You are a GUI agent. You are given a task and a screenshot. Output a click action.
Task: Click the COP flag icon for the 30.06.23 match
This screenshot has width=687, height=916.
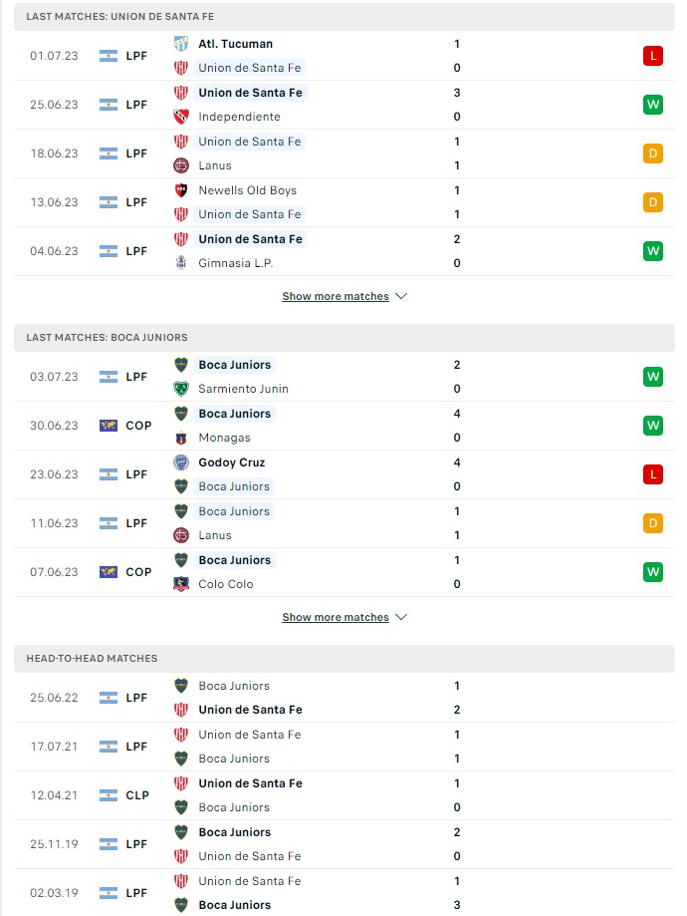(108, 426)
